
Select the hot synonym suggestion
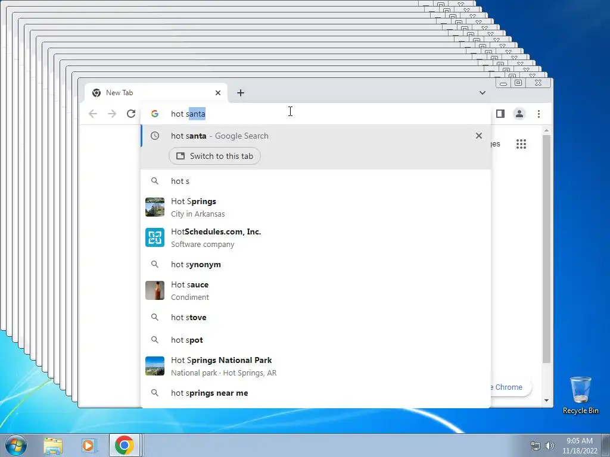(316, 264)
